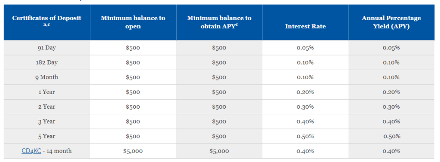Select the 5 Year row label
Screen dimensions: 440x162
coord(47,136)
